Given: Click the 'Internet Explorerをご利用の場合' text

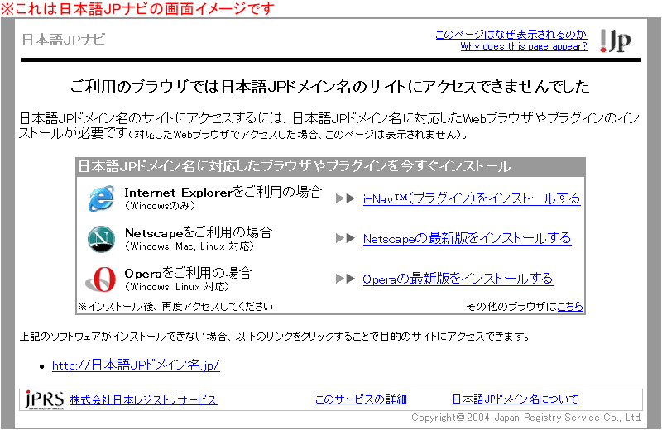Looking at the screenshot, I should coord(223,192).
